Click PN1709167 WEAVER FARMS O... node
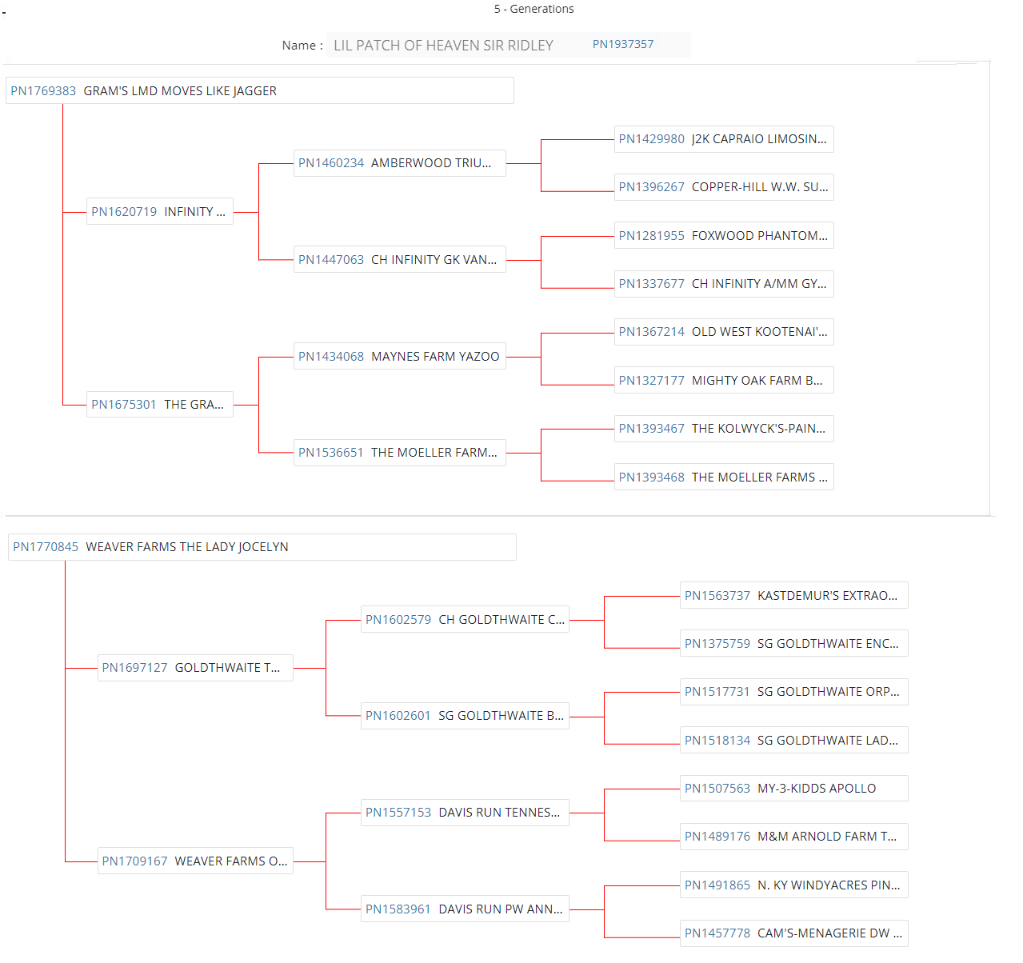Viewport: 1023px width, 963px height. pos(194,861)
